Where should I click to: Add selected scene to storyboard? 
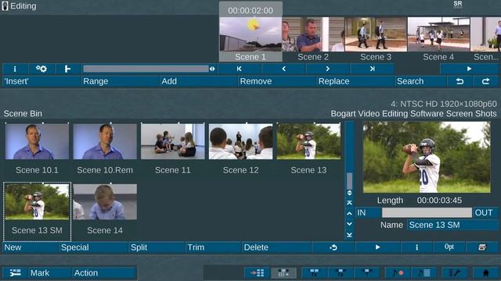click(199, 81)
